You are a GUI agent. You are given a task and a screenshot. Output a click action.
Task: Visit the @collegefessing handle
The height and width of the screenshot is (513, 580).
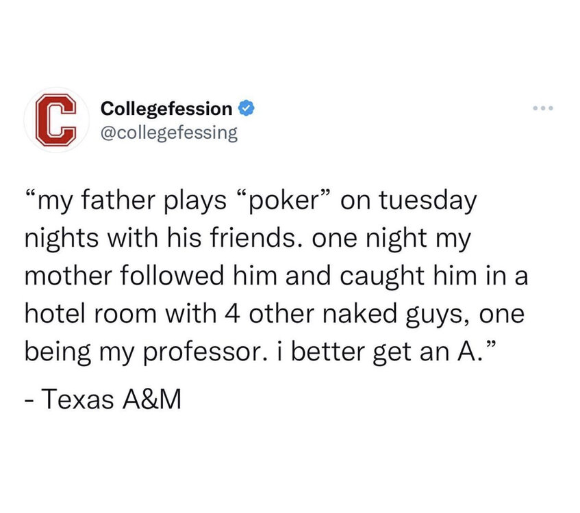tap(169, 131)
